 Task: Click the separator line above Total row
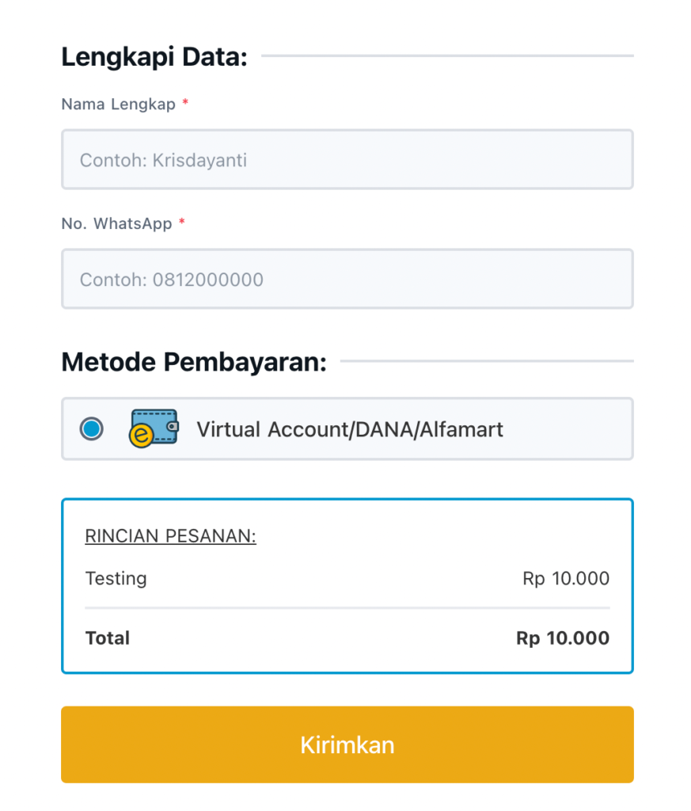[x=347, y=608]
